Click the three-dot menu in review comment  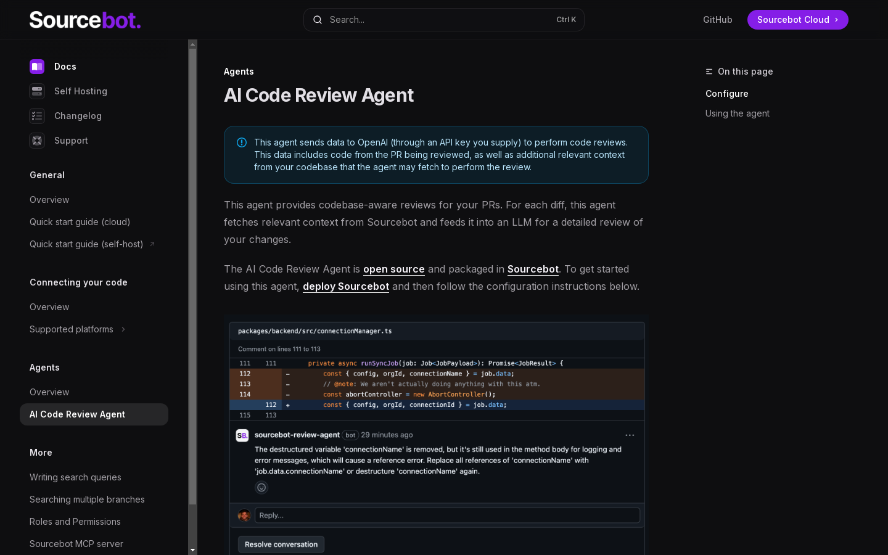tap(630, 435)
